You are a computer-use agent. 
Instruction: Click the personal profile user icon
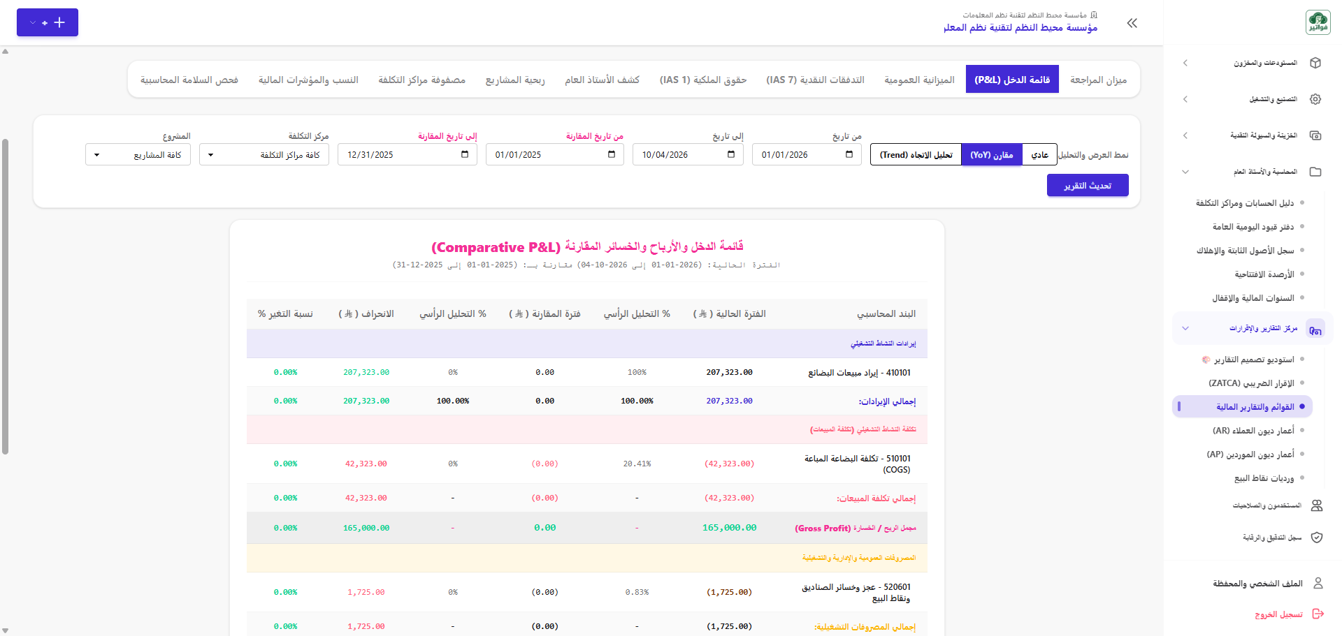tap(1318, 583)
